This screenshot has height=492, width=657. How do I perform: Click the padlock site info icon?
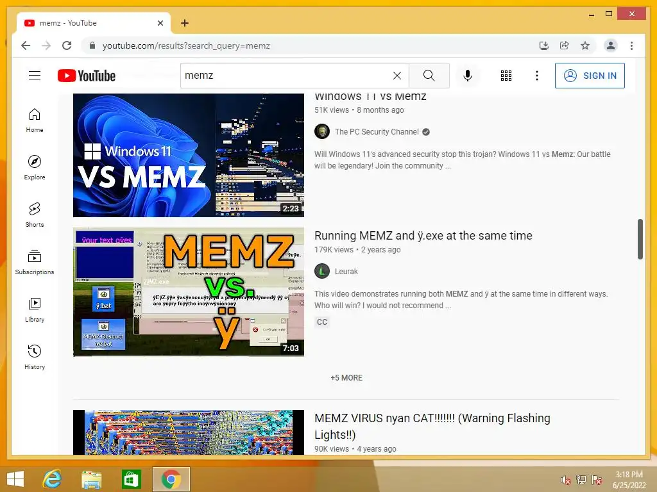point(92,45)
